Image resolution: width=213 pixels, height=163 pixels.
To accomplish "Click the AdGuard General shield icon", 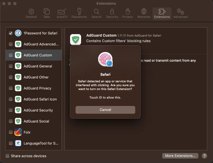I will click(18, 66).
